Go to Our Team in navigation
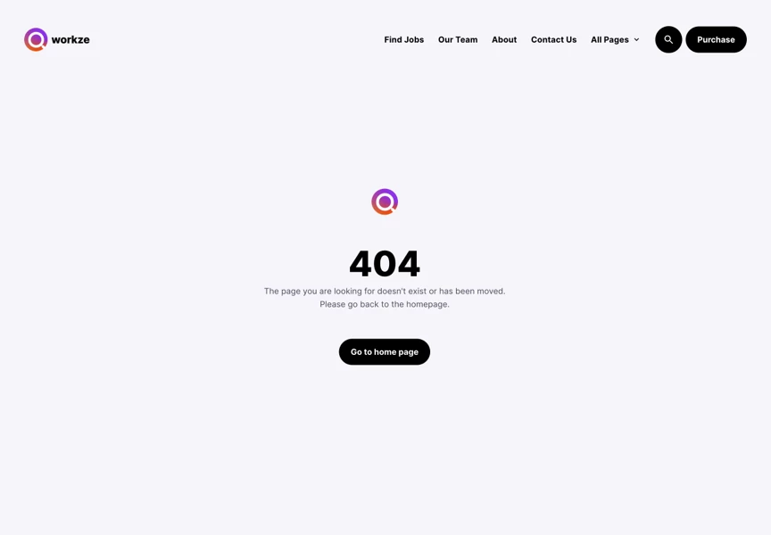 pos(457,40)
